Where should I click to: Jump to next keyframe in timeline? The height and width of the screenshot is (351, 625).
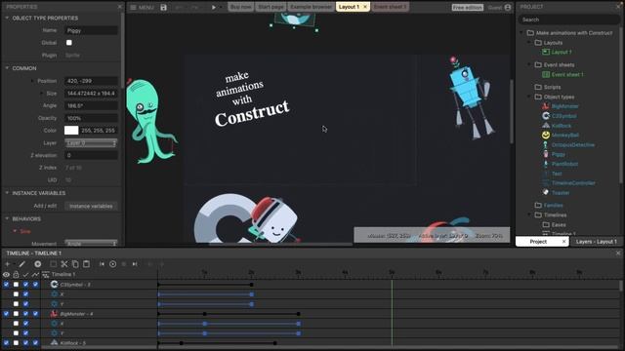point(135,264)
